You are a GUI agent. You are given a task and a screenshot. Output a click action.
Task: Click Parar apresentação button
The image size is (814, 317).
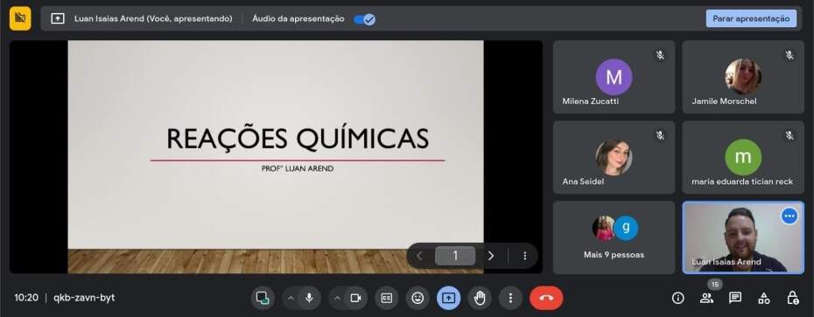[751, 18]
